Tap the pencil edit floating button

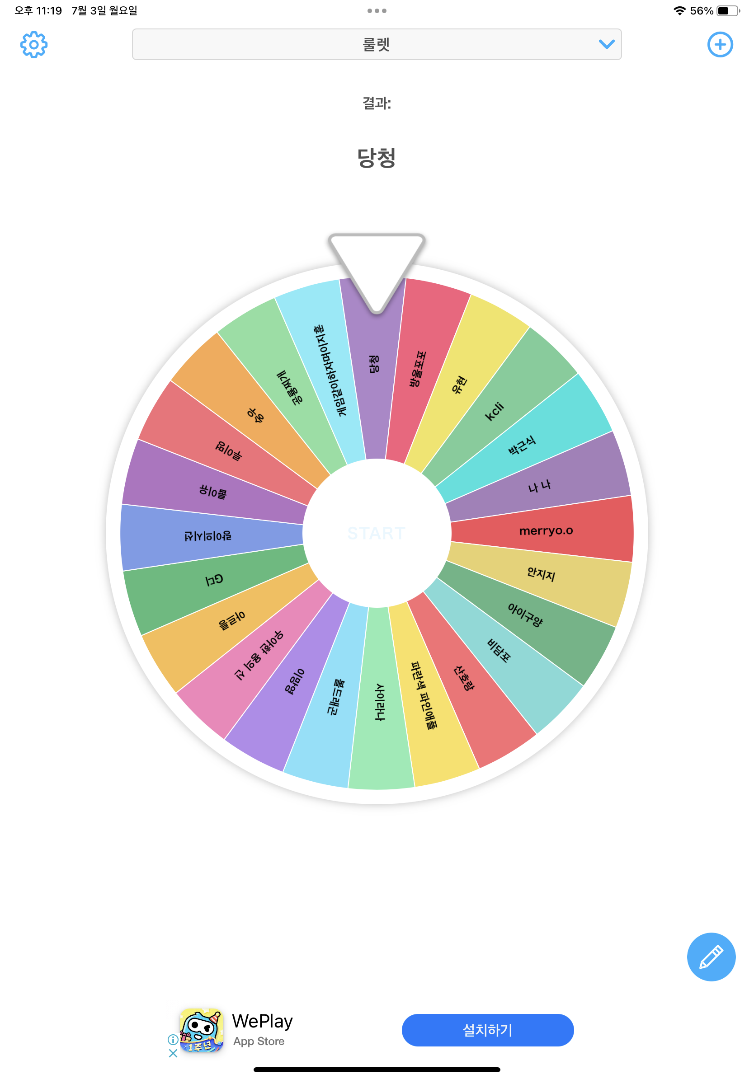click(x=711, y=957)
